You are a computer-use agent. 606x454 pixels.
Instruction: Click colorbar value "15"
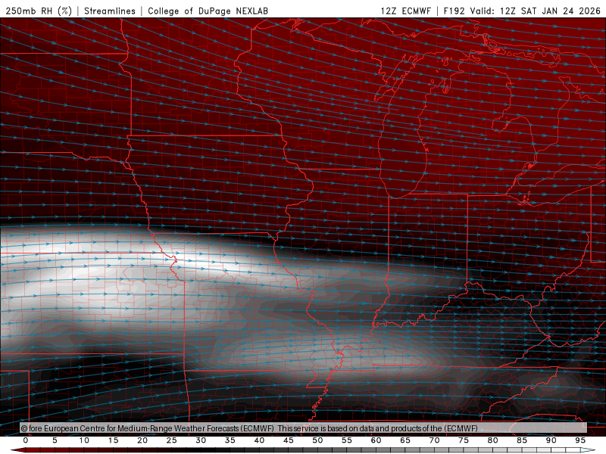(x=113, y=440)
